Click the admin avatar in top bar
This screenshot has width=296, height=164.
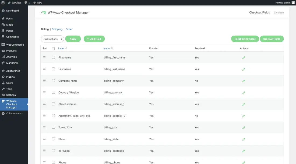[293, 3]
